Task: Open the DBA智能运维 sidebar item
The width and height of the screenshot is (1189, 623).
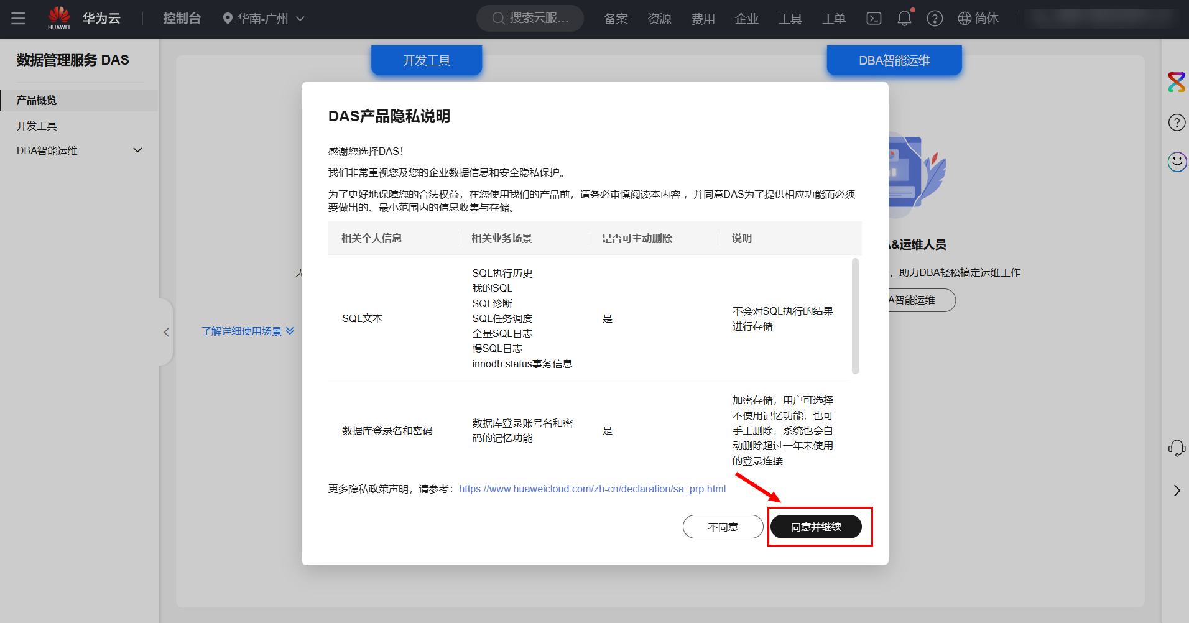Action: pyautogui.click(x=47, y=150)
